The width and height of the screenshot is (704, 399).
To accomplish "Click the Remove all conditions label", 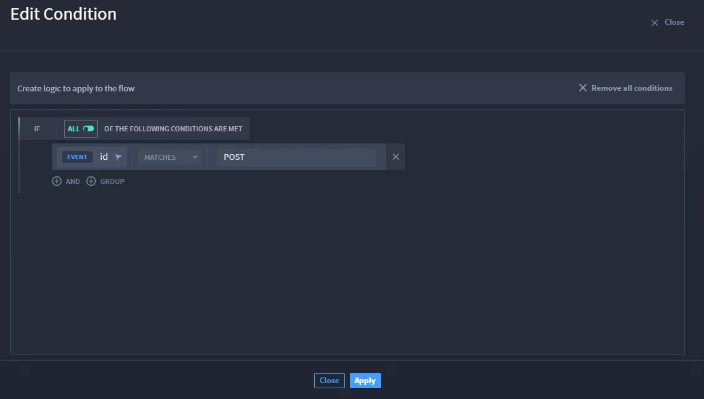I will coord(632,88).
